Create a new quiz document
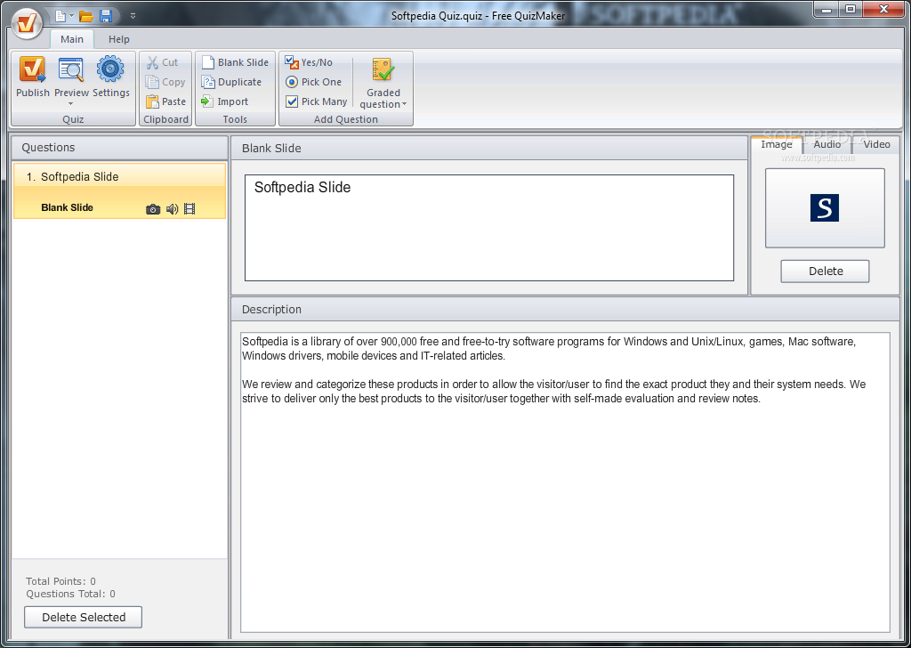Viewport: 911px width, 648px height. pos(60,16)
